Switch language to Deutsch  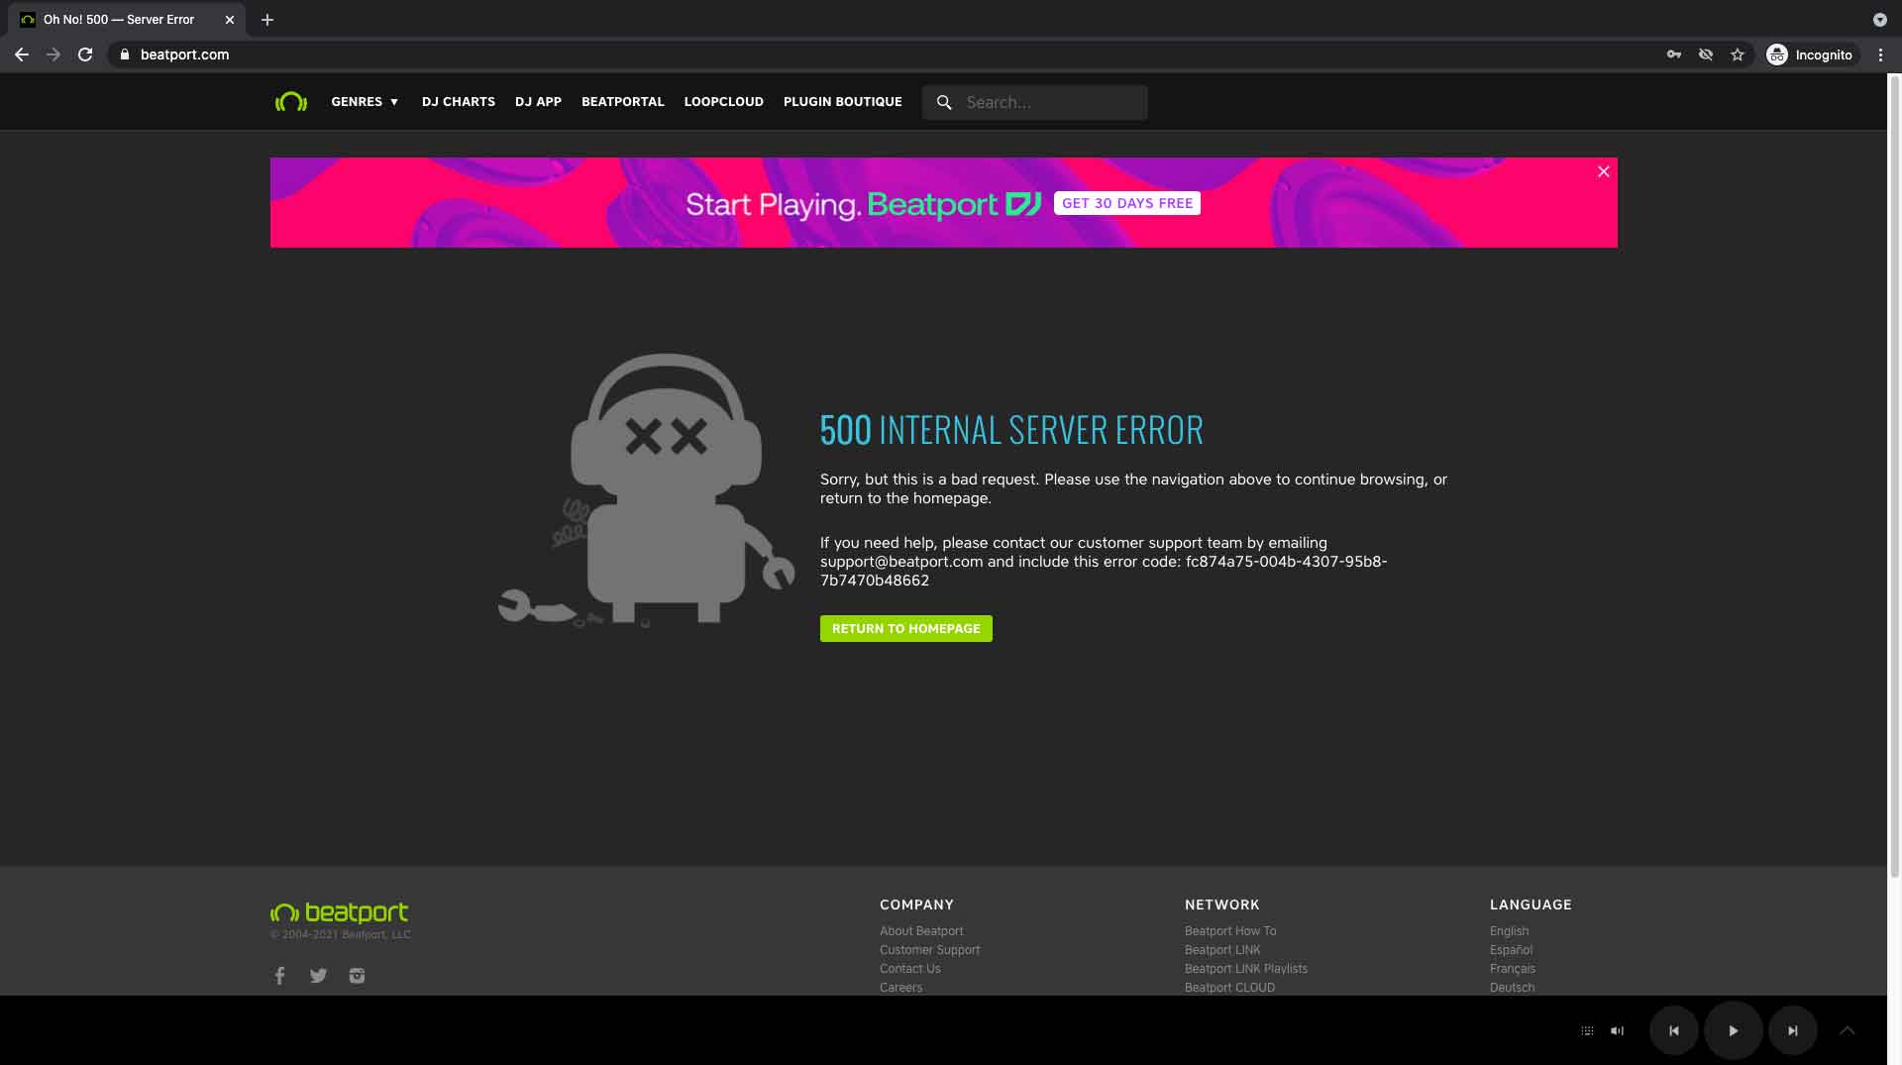pos(1513,988)
